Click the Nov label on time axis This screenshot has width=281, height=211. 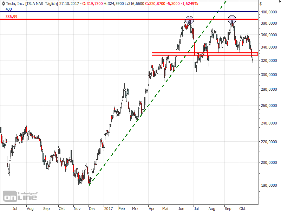click(76, 208)
